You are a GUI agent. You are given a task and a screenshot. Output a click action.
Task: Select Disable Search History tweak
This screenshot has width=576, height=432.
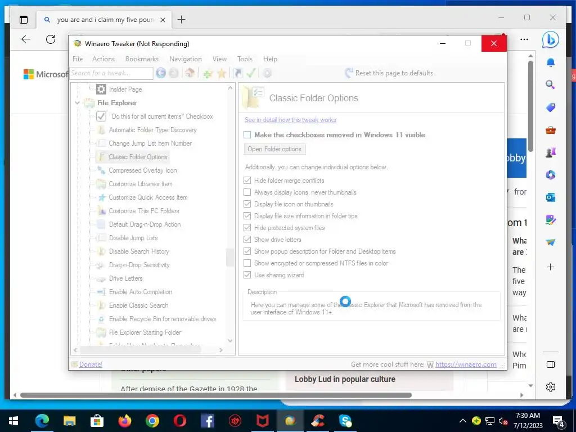pyautogui.click(x=139, y=251)
